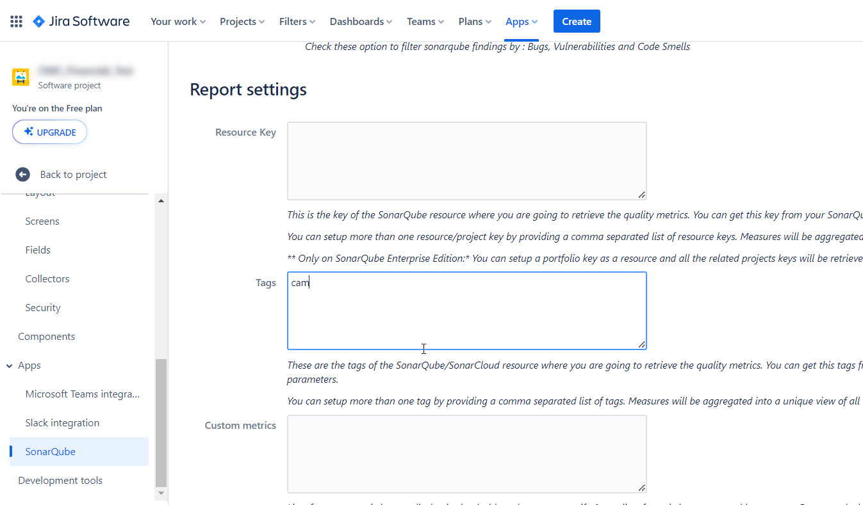Open Fields in sidebar
Screen dimensions: 863x505
pos(38,250)
